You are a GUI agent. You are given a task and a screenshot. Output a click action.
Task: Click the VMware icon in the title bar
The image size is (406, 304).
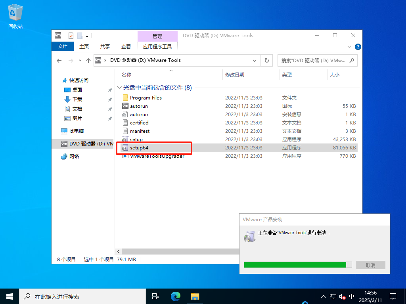tap(58, 36)
